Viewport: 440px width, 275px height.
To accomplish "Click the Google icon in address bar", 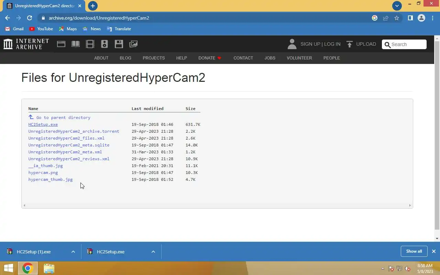I will pos(375,18).
